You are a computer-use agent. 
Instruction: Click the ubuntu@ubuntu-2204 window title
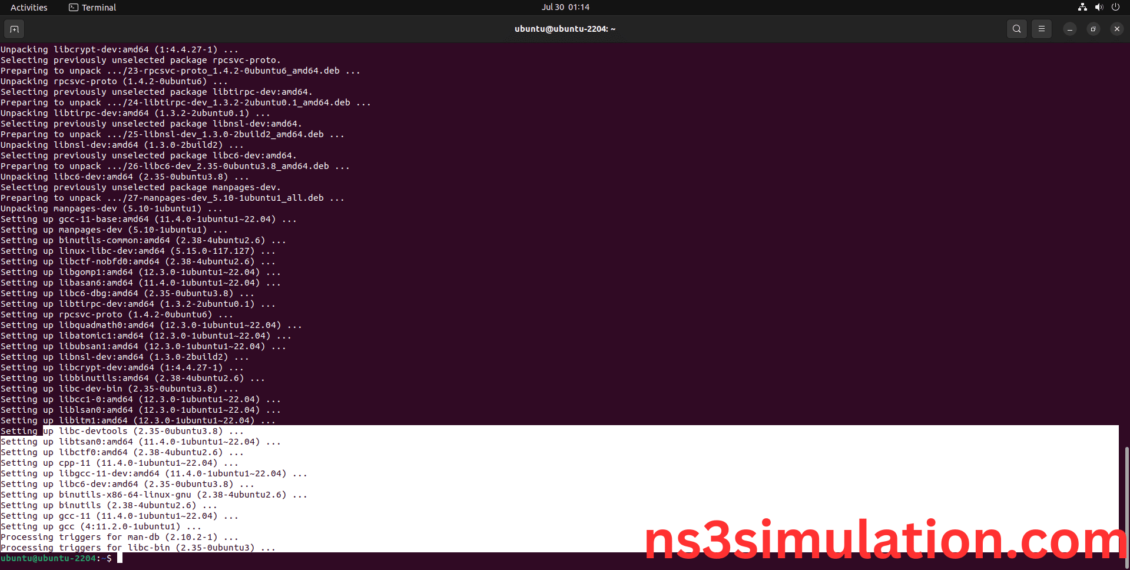565,29
